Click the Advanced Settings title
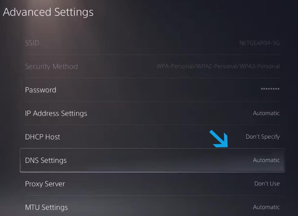The height and width of the screenshot is (216, 298). click(48, 12)
